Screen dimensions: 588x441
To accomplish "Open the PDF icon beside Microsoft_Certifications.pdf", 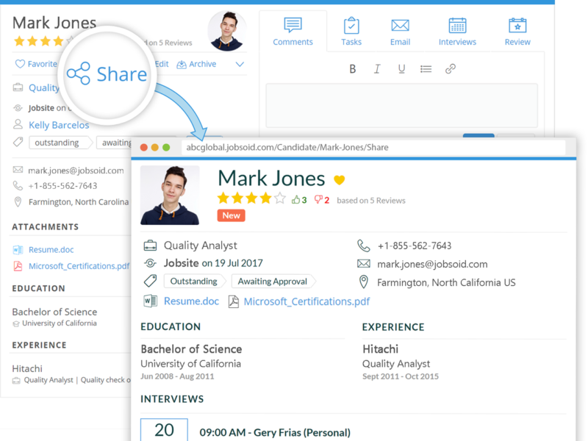I will [x=233, y=301].
